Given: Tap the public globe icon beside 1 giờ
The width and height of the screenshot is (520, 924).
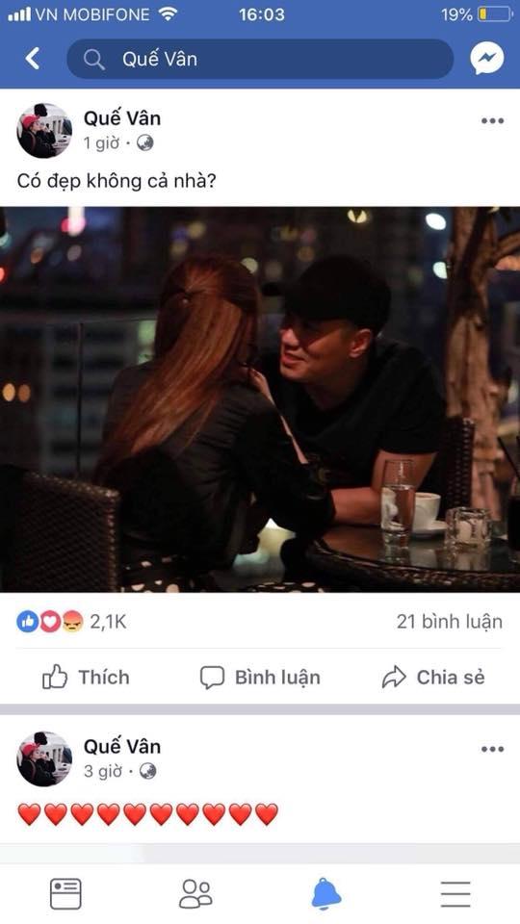Looking at the screenshot, I should click(x=145, y=143).
